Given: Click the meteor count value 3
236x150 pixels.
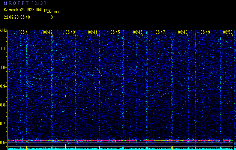Looking at the screenshot, I should point(52,17).
